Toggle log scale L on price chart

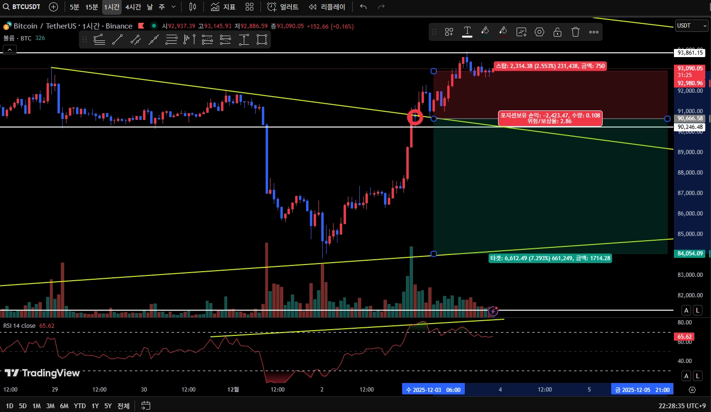pos(698,310)
